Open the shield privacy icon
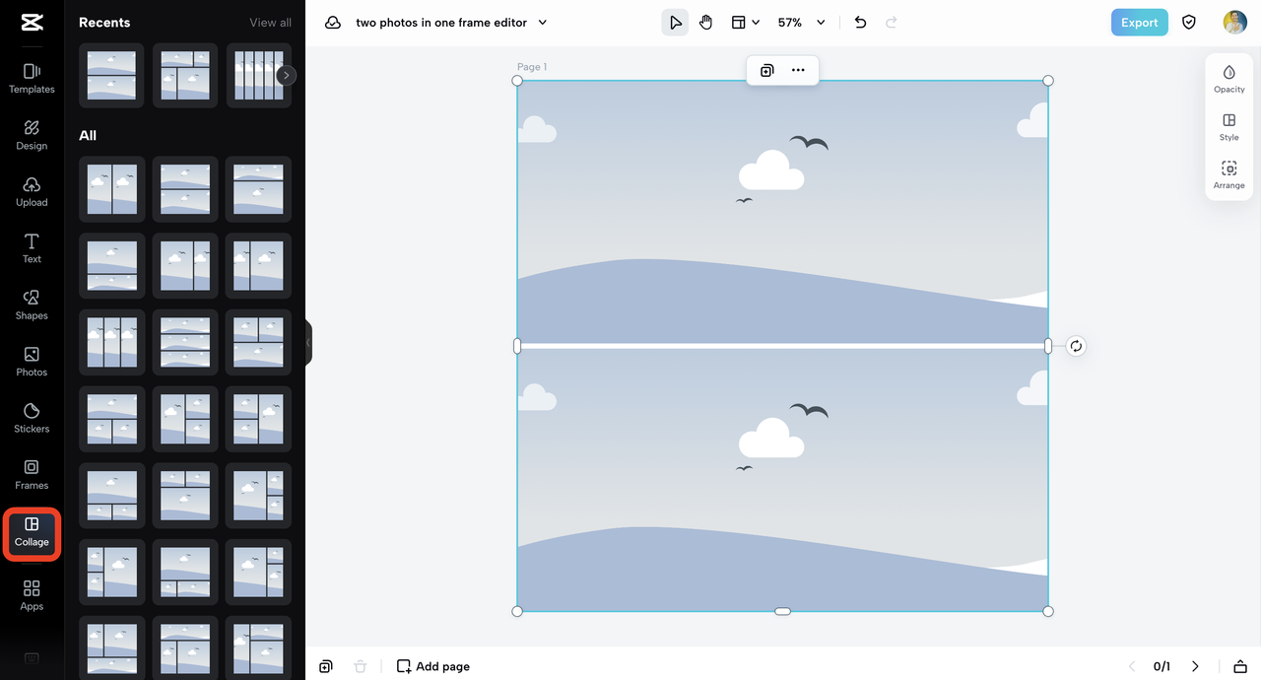Image resolution: width=1261 pixels, height=680 pixels. 1189,23
